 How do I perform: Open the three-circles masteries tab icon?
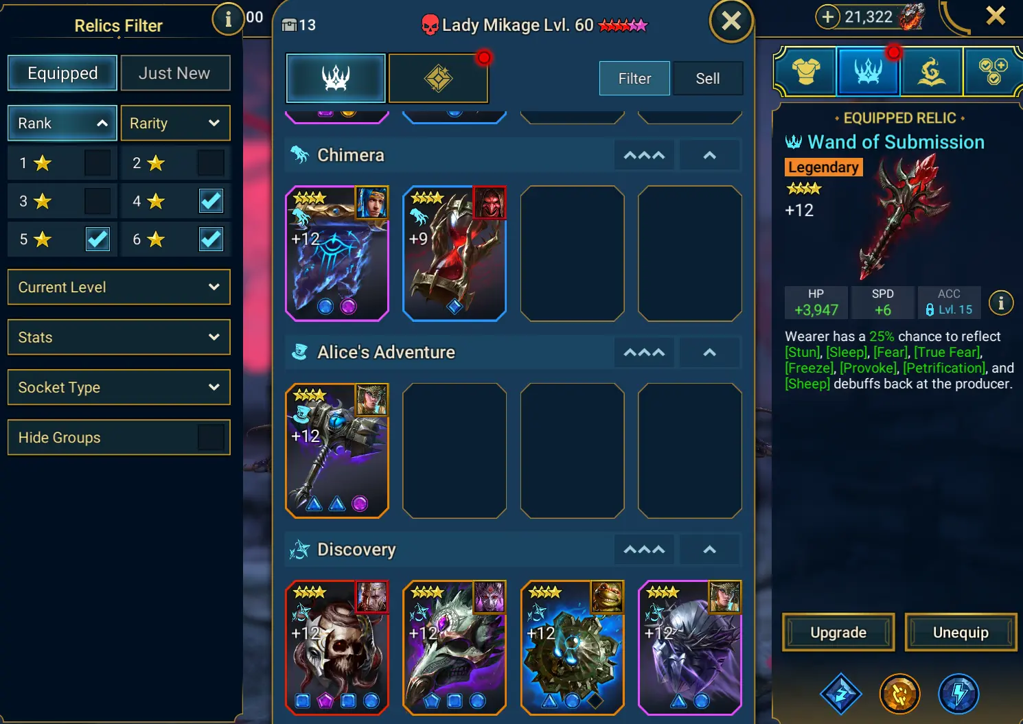[993, 71]
